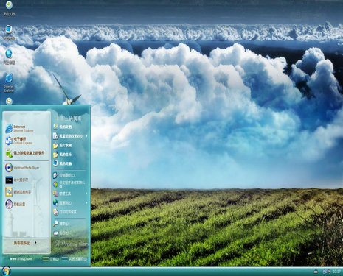Viewport: 343px width, 276px height.
Task: Launch Outlook Express e-mail from the Start menu
Action: [x=19, y=141]
